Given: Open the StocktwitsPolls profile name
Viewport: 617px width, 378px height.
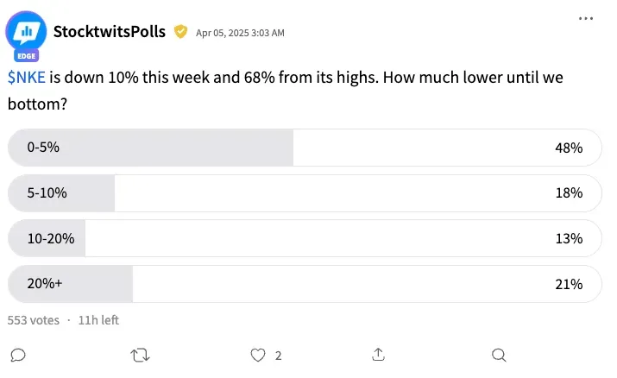Looking at the screenshot, I should (x=110, y=32).
